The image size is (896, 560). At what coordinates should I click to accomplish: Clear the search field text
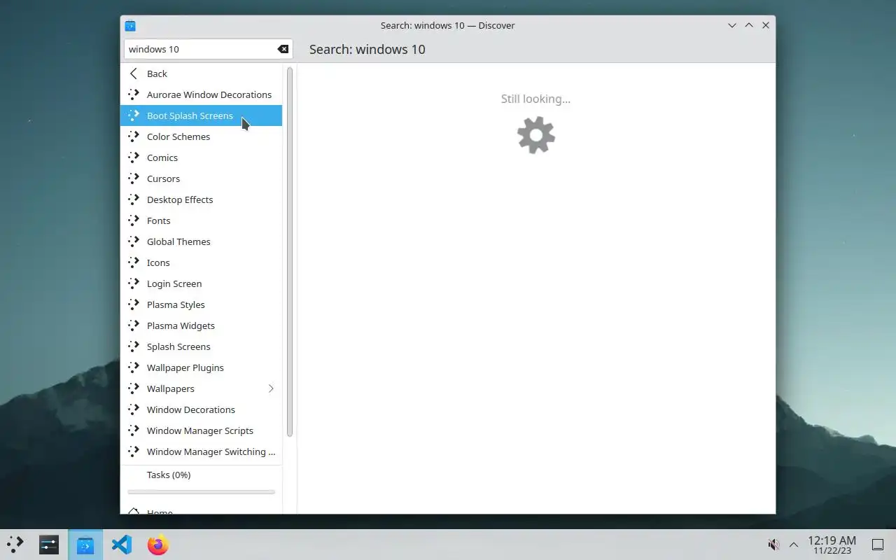pos(283,49)
